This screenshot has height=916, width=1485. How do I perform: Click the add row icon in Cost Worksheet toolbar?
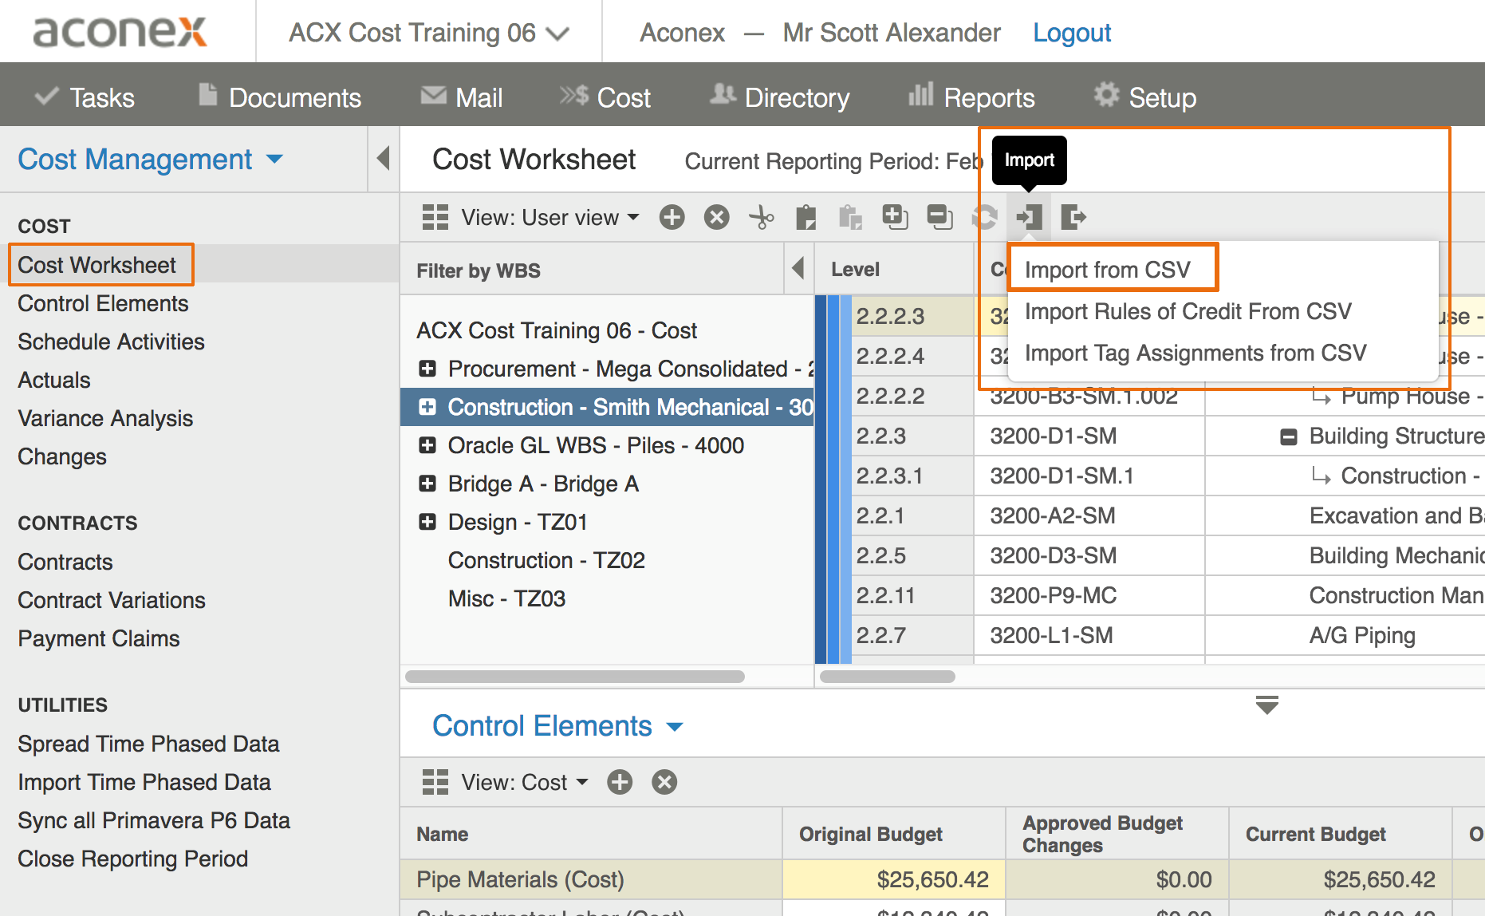coord(672,217)
